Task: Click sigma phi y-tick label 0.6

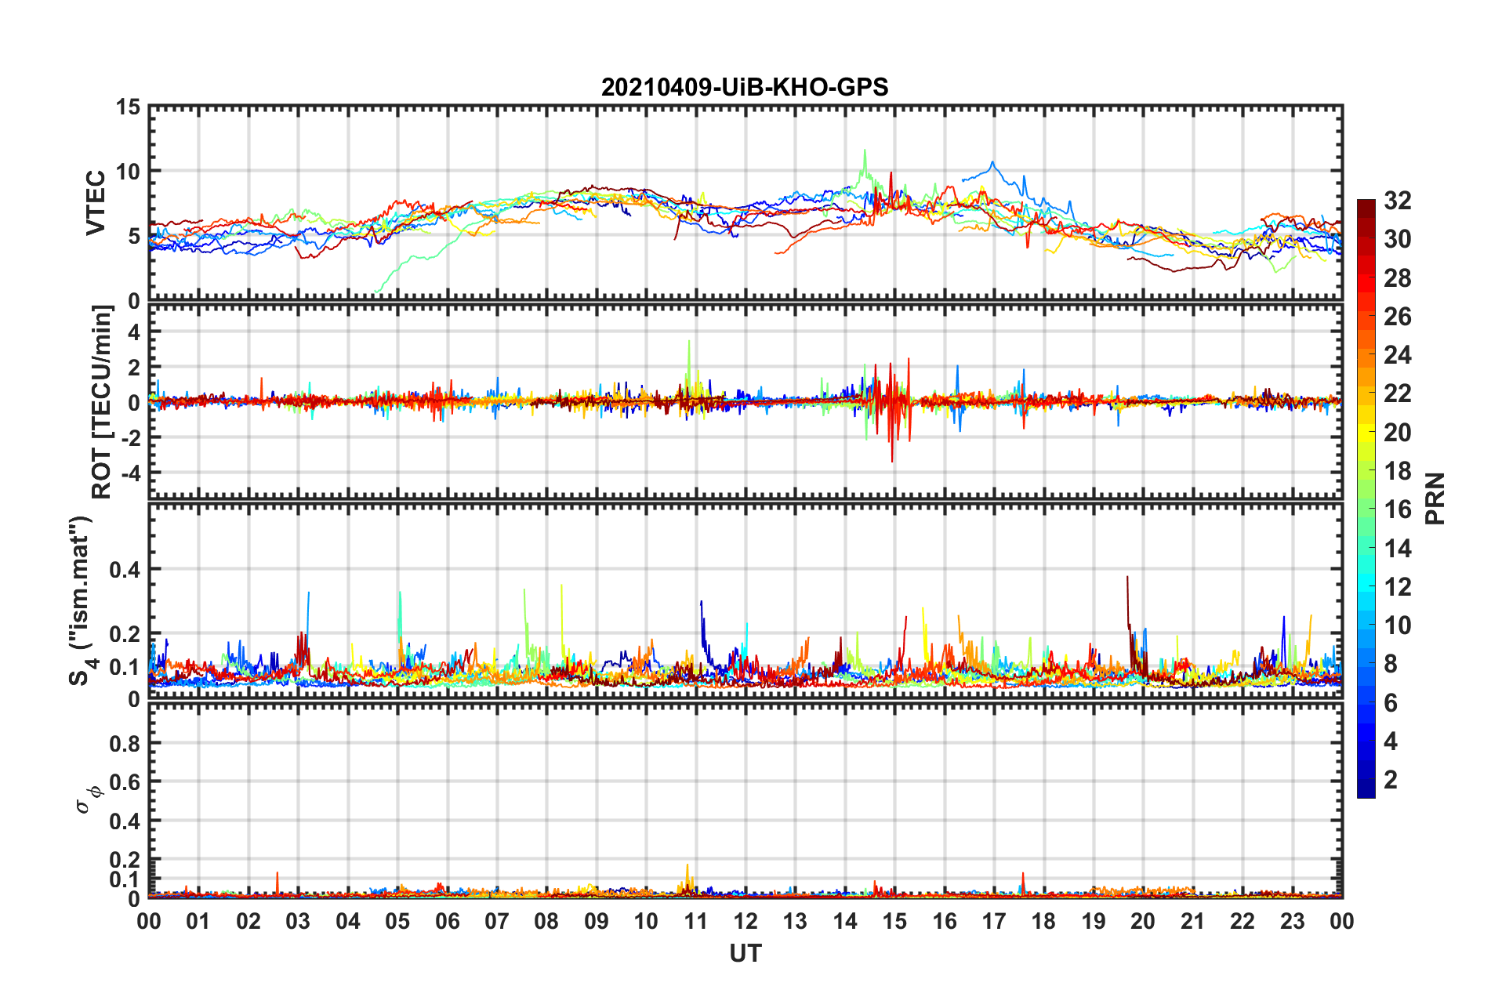Action: pyautogui.click(x=125, y=782)
